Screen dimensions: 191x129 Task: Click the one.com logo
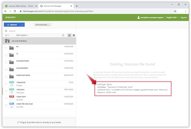pos(10,17)
